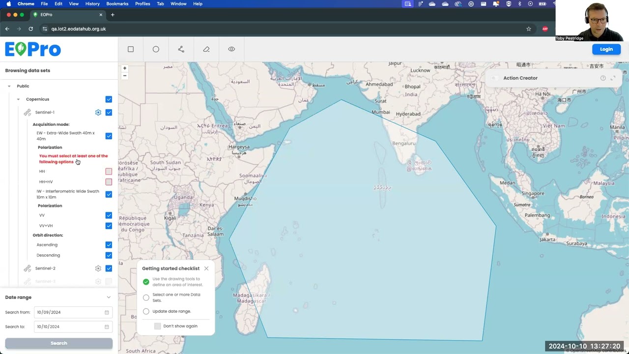Open the Apple menu
Image resolution: width=629 pixels, height=354 pixels.
click(x=8, y=4)
